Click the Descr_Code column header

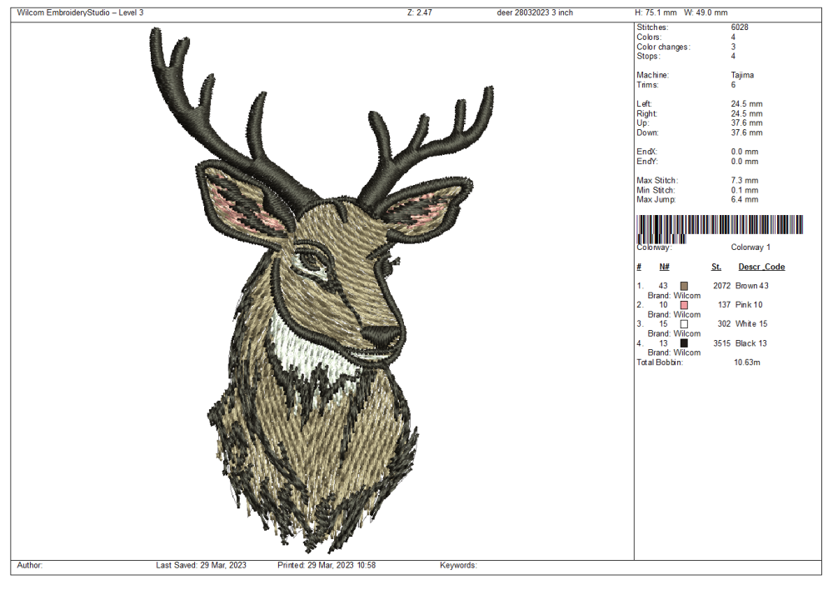761,267
